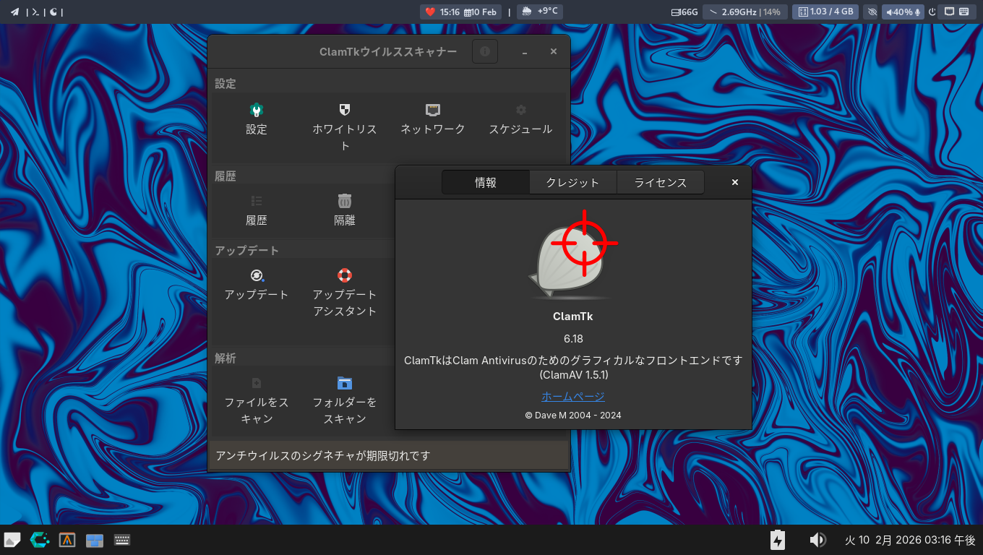Click the memory 1.03 / 4 GB indicator

coord(825,12)
